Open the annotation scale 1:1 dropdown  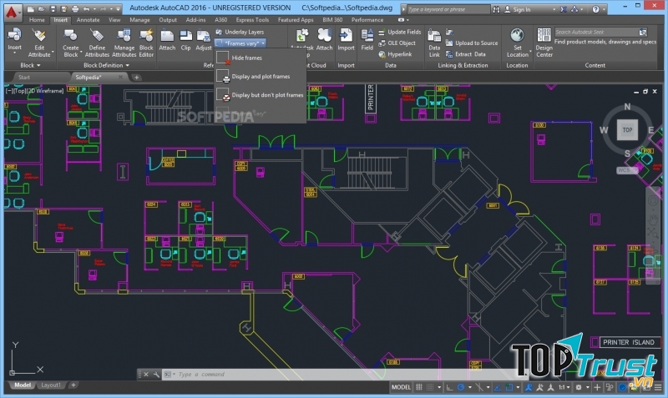[564, 387]
